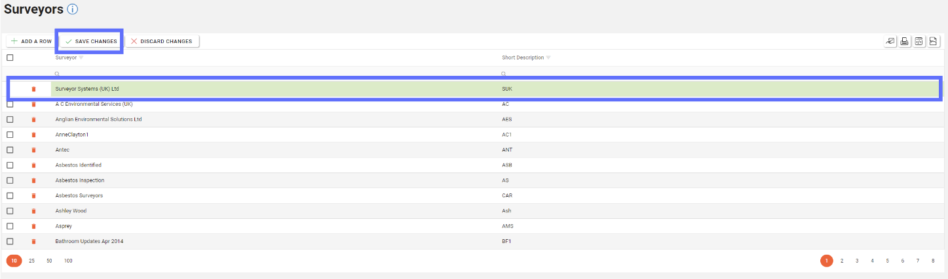Click the Save Changes button
This screenshot has height=279, width=948.
tap(90, 41)
